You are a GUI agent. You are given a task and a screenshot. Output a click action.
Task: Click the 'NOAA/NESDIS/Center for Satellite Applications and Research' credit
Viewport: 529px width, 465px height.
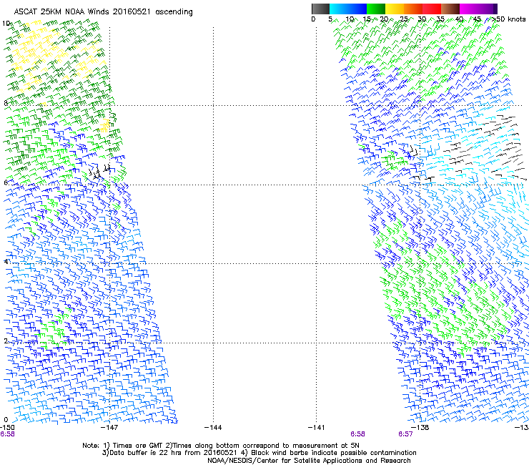(x=309, y=461)
